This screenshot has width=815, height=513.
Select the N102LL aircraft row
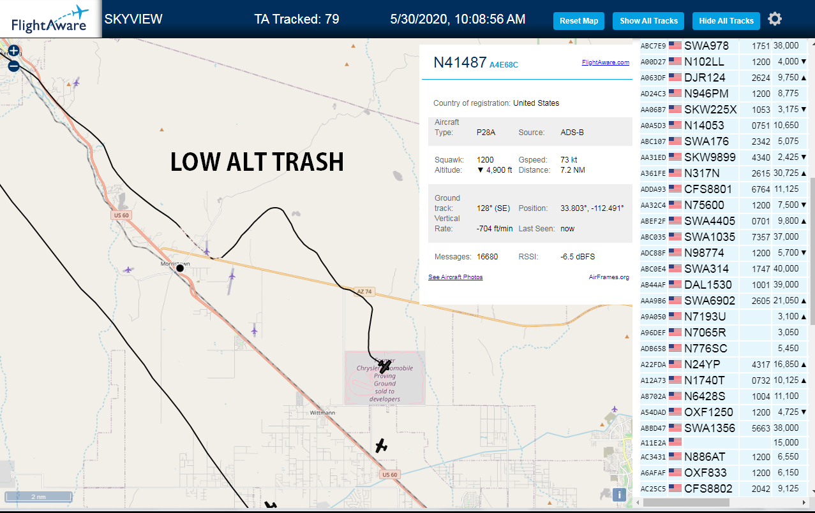coord(724,62)
